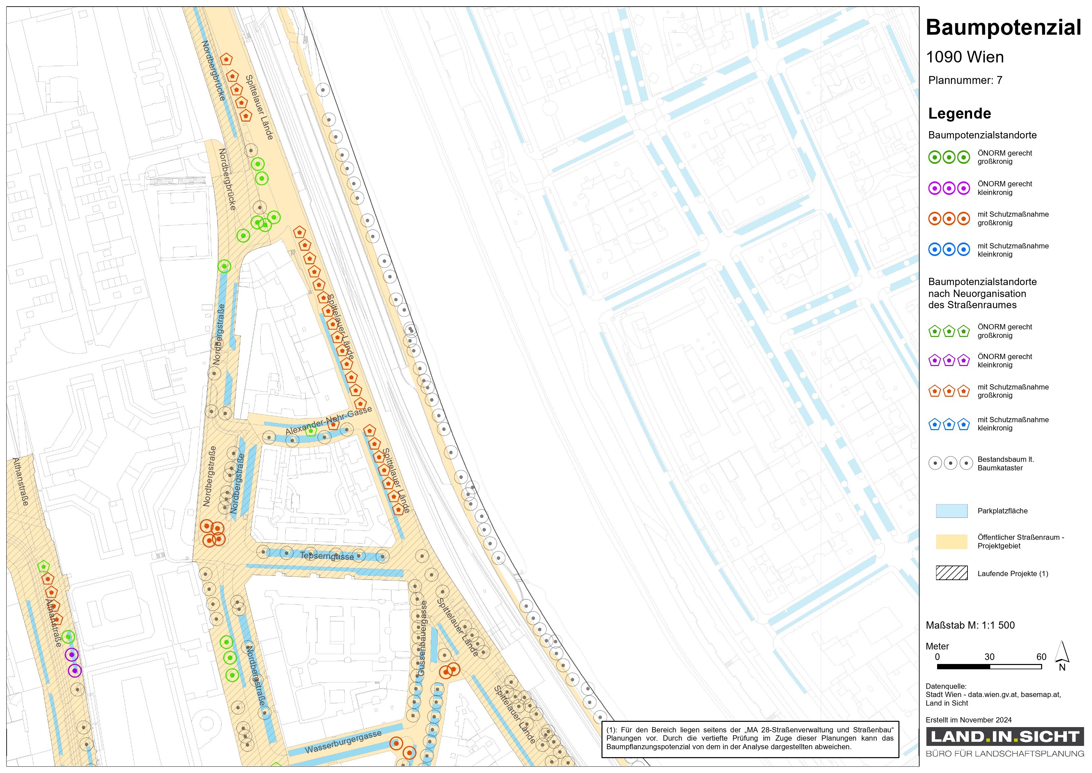Click the first purple pentagon legend icon

934,360
